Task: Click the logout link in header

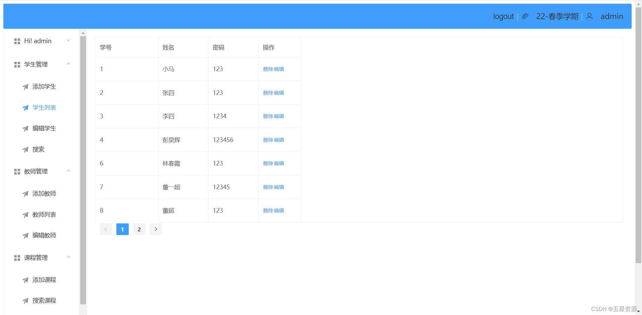Action: point(503,16)
